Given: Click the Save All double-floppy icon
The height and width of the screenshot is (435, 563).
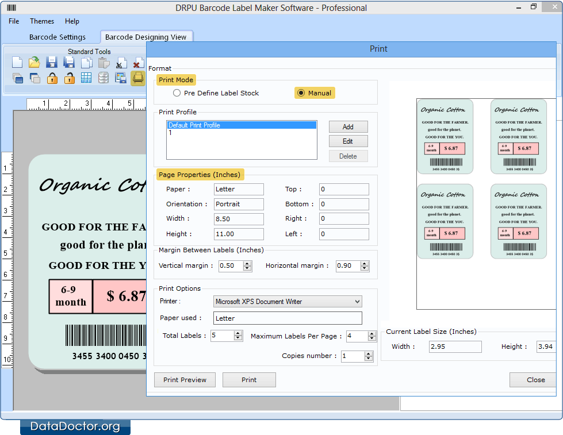Looking at the screenshot, I should tap(69, 63).
